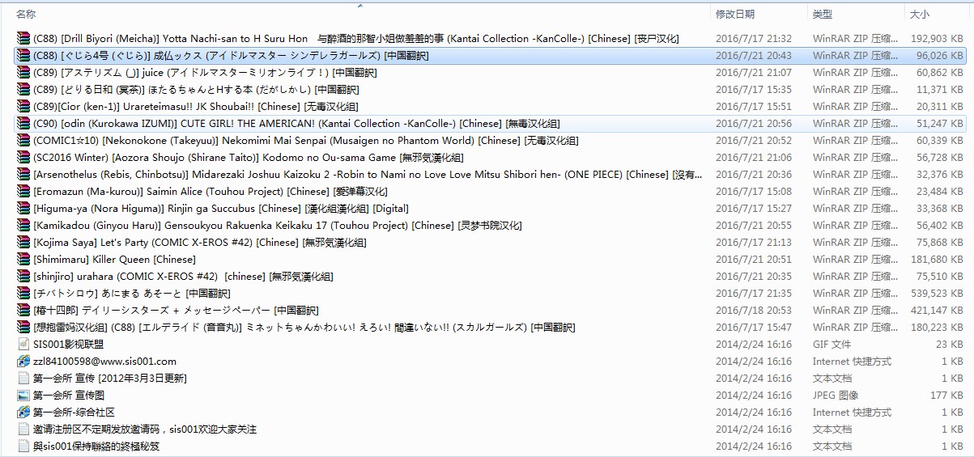Click the Let's Party archive ZIP icon

point(23,243)
